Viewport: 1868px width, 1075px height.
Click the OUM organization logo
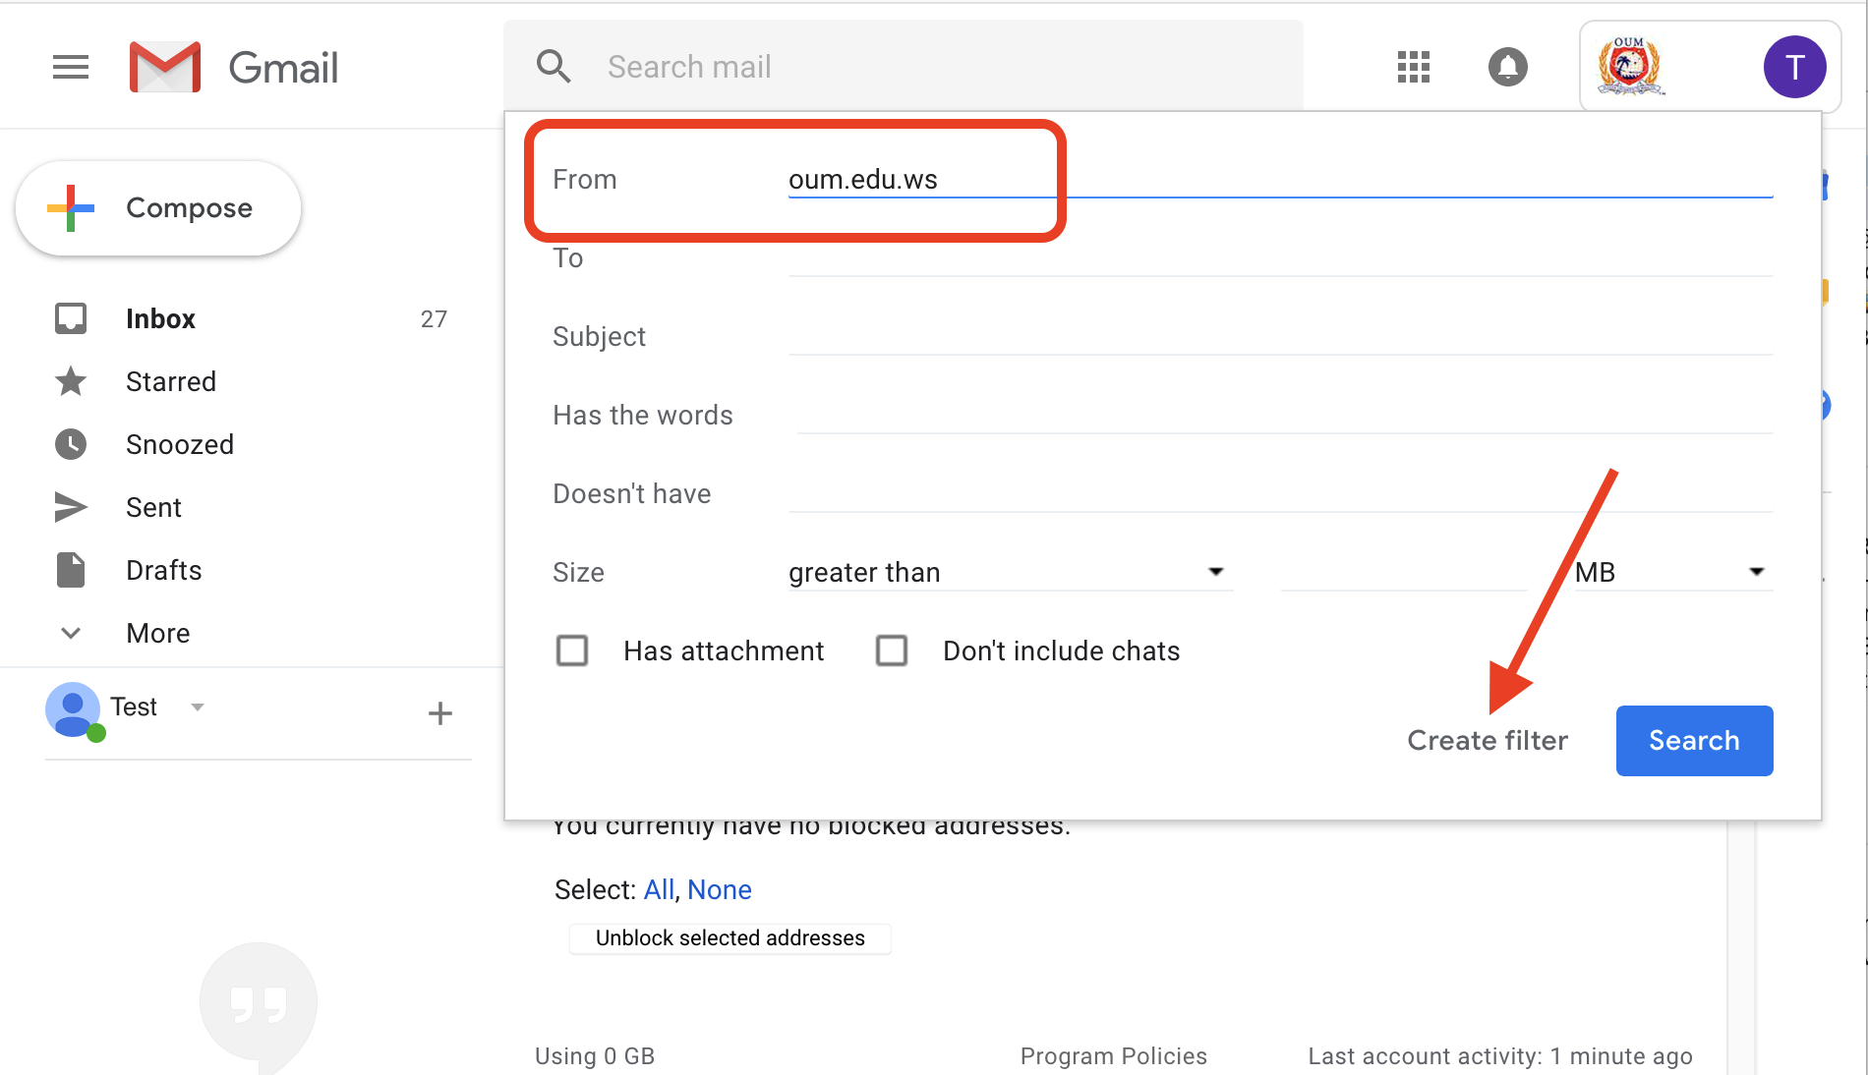point(1629,67)
